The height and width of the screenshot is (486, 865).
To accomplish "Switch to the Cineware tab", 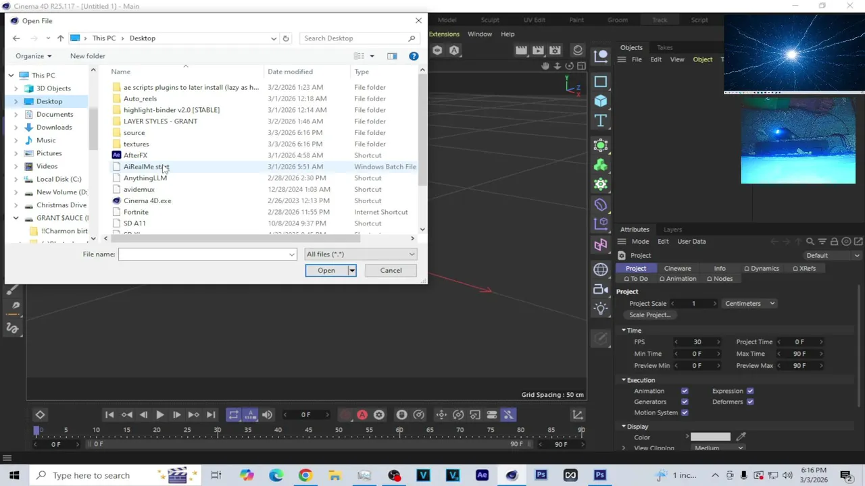I will pos(677,268).
